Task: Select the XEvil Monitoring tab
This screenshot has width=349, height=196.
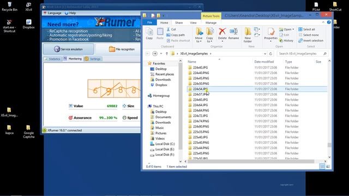Action: point(73,59)
